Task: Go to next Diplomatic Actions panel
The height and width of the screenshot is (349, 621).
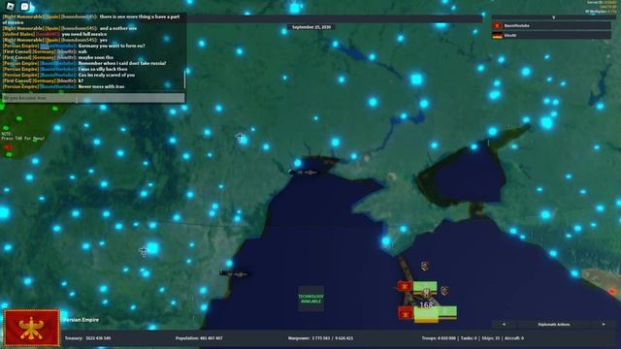Action: (x=604, y=325)
